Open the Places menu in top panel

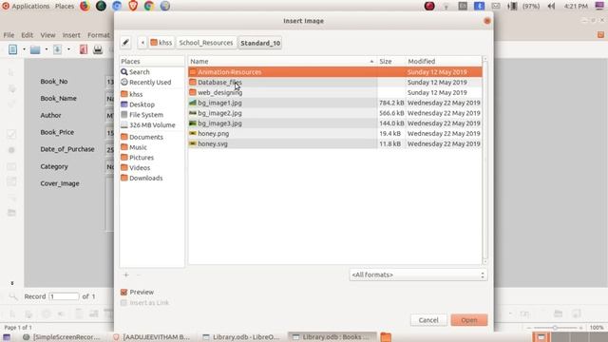[65, 7]
